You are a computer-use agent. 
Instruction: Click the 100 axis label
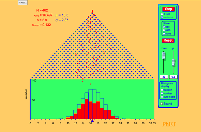34,81
